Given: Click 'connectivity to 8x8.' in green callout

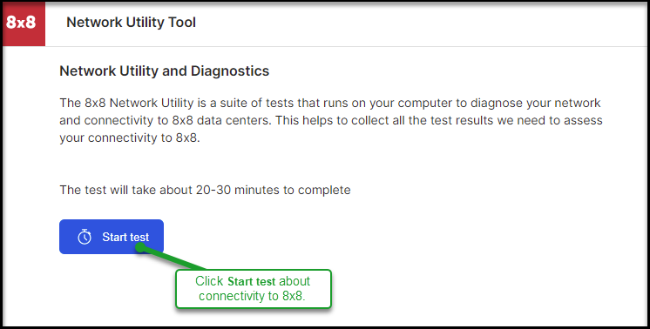Looking at the screenshot, I should coord(252,296).
